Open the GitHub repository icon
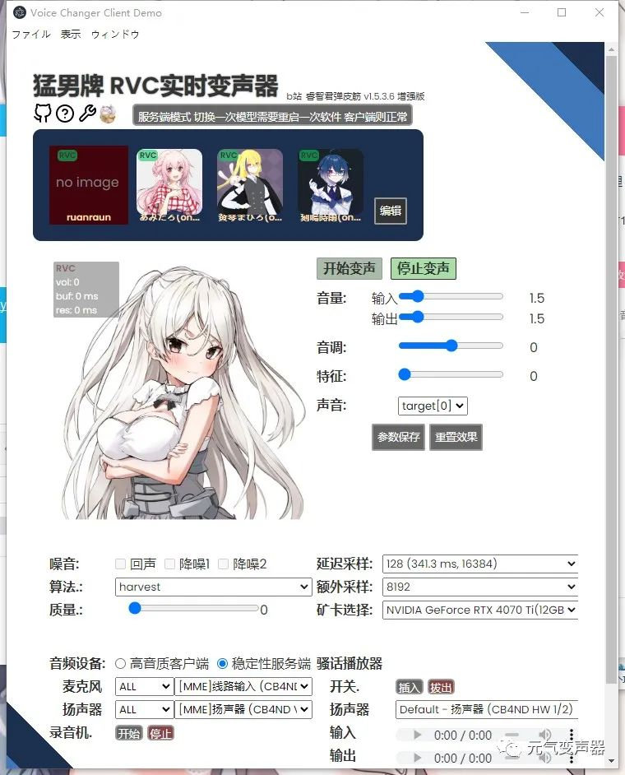This screenshot has width=625, height=775. coord(42,114)
